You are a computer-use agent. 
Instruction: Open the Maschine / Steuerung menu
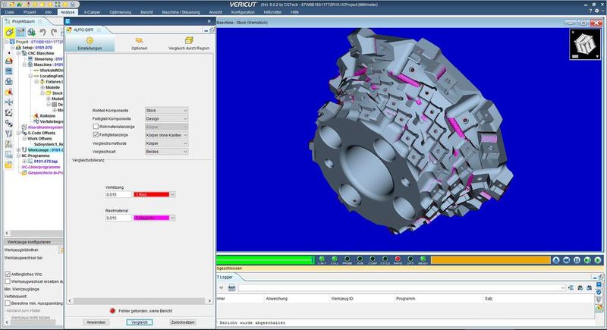[x=181, y=12]
